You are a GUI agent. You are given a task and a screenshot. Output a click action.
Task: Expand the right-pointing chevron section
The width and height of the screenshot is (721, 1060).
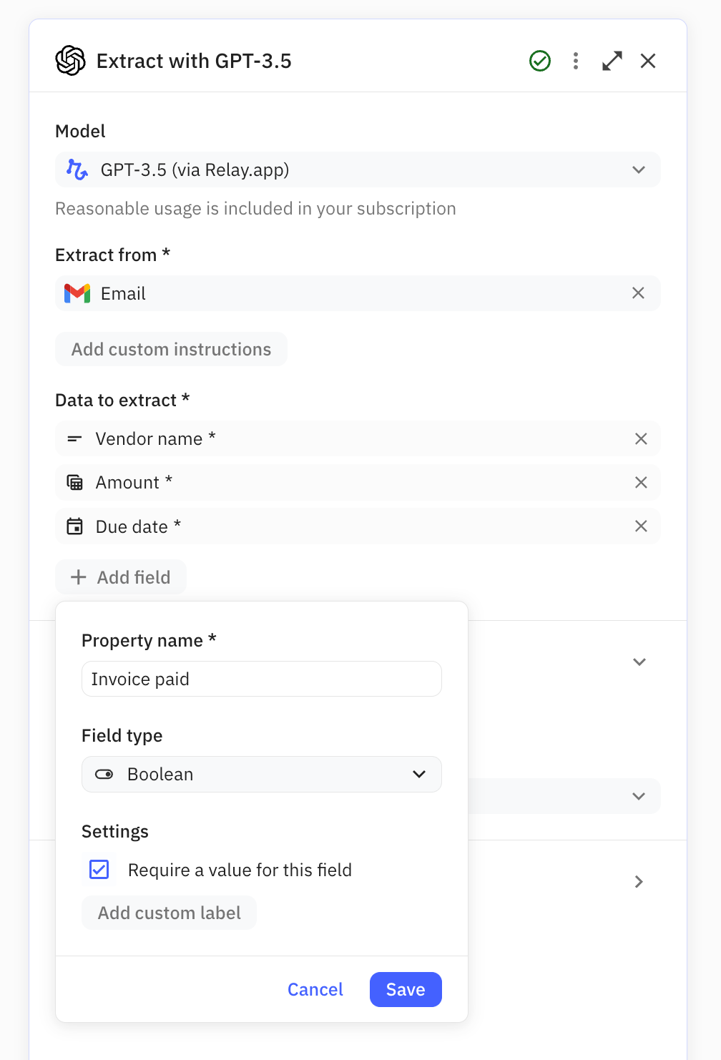click(x=639, y=882)
